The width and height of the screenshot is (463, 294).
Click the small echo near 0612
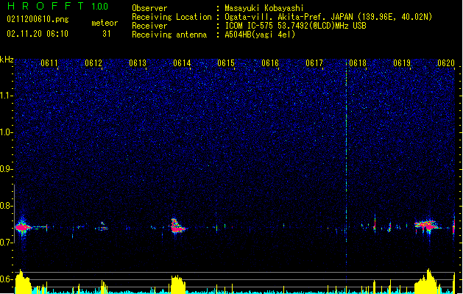pos(102,226)
